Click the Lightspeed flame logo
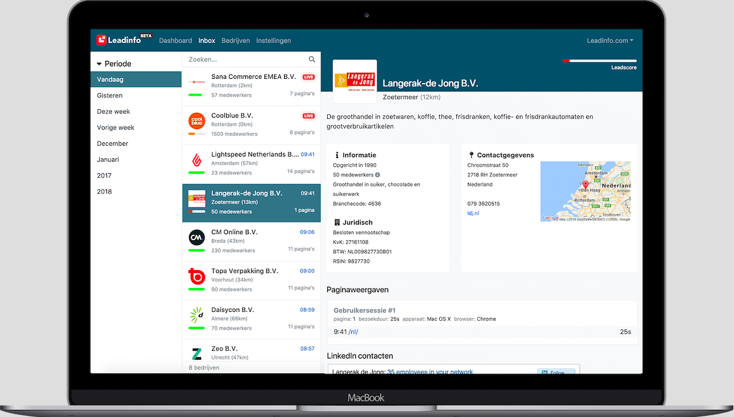Screen dimensions: 734x417 click(x=197, y=160)
